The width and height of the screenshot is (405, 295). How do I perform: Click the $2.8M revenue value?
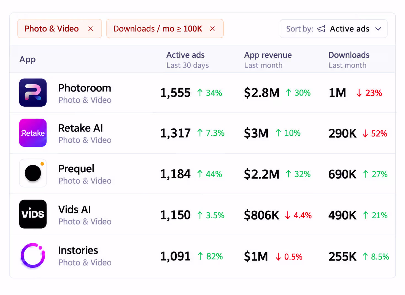(262, 93)
